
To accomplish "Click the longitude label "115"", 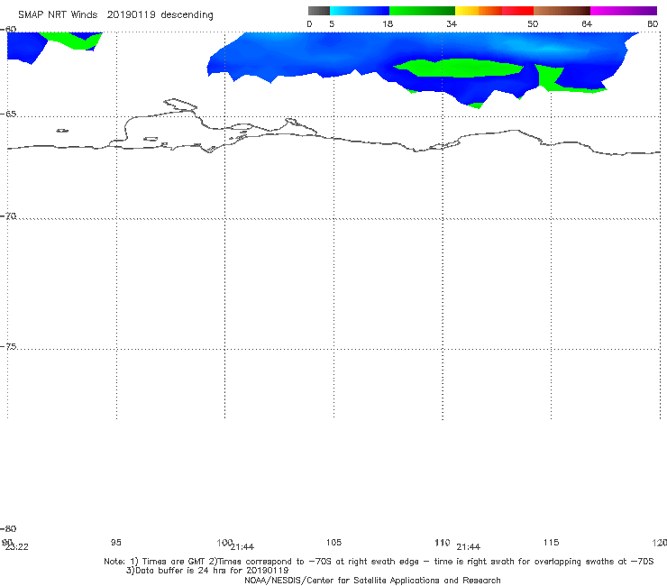I will click(551, 542).
